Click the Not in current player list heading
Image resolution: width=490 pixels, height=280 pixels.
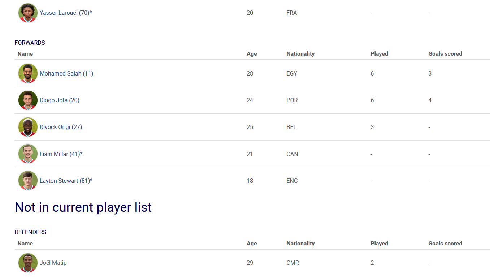coord(83,207)
